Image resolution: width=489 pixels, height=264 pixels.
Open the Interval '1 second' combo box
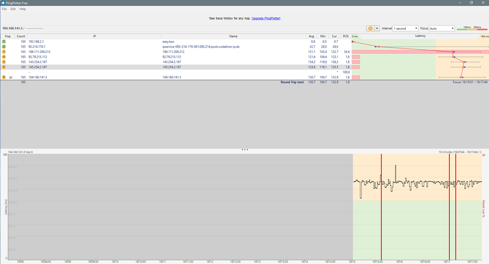(x=405, y=28)
